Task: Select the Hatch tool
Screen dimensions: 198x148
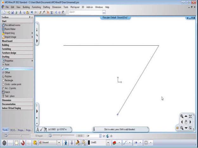Action: pyautogui.click(x=7, y=92)
